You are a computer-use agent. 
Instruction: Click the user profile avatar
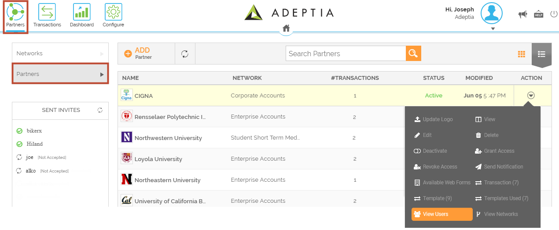click(x=492, y=13)
